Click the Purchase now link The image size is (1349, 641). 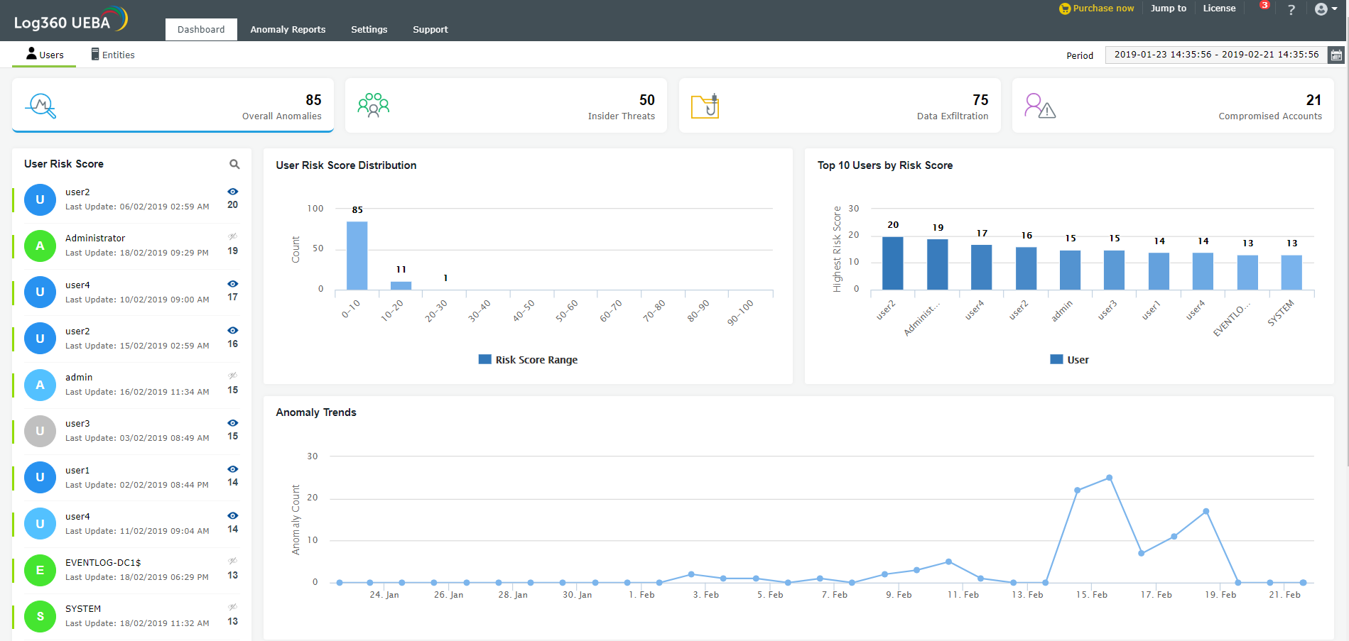(1097, 9)
